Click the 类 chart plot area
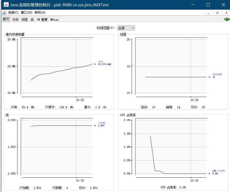Viewport: 230px width, 192px height. coord(57,147)
